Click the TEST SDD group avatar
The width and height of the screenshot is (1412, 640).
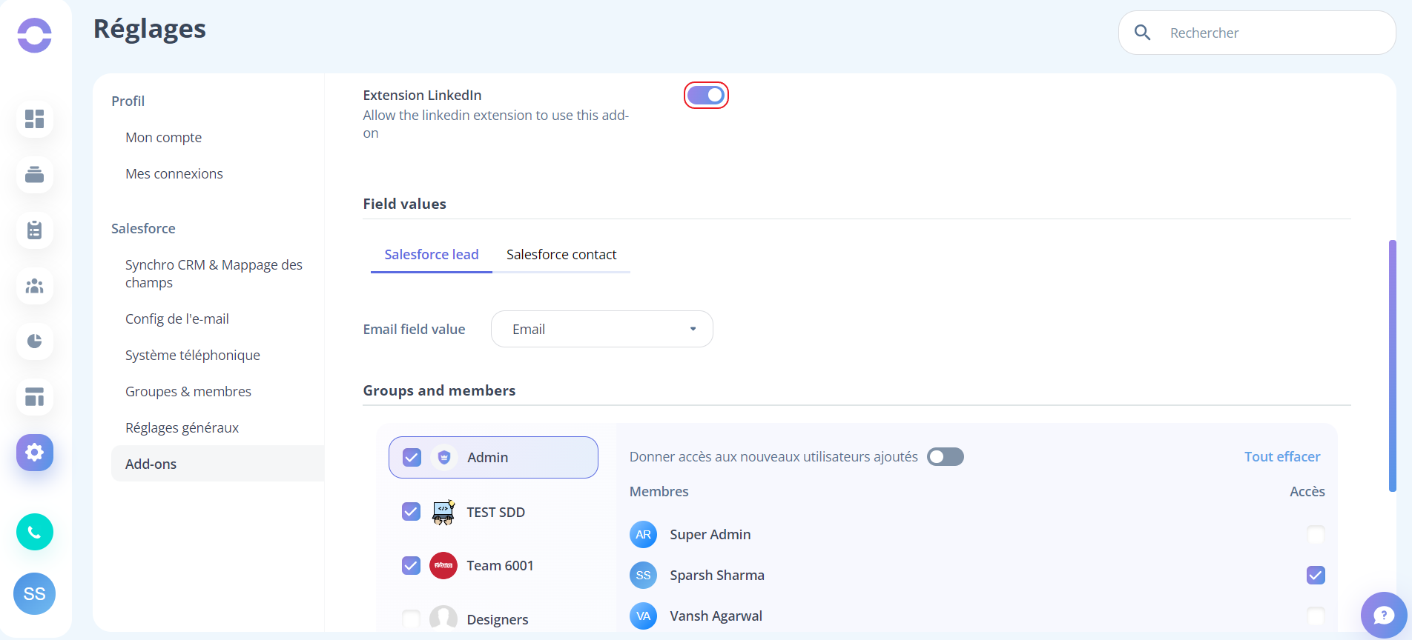point(443,512)
